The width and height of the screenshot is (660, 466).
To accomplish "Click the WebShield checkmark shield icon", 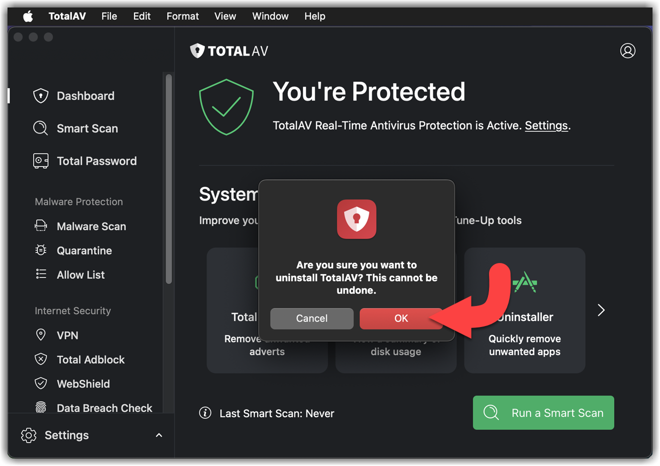I will click(40, 383).
